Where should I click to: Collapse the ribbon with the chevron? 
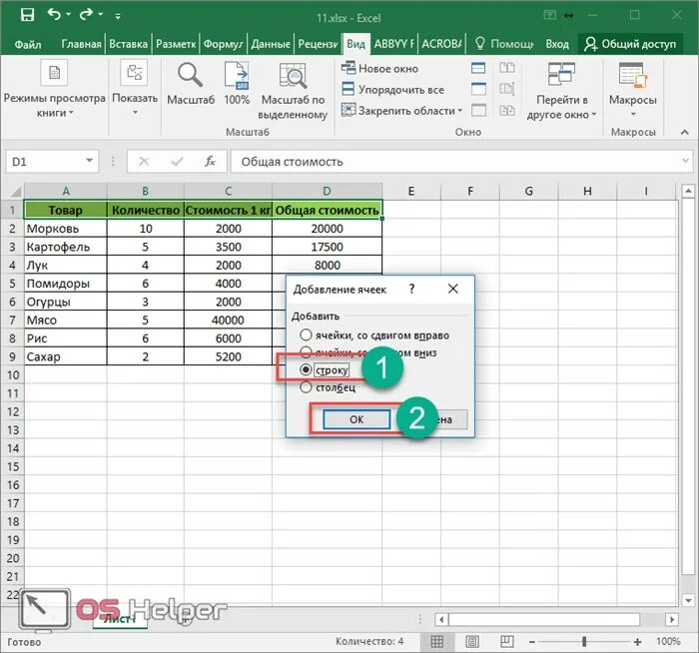(685, 132)
